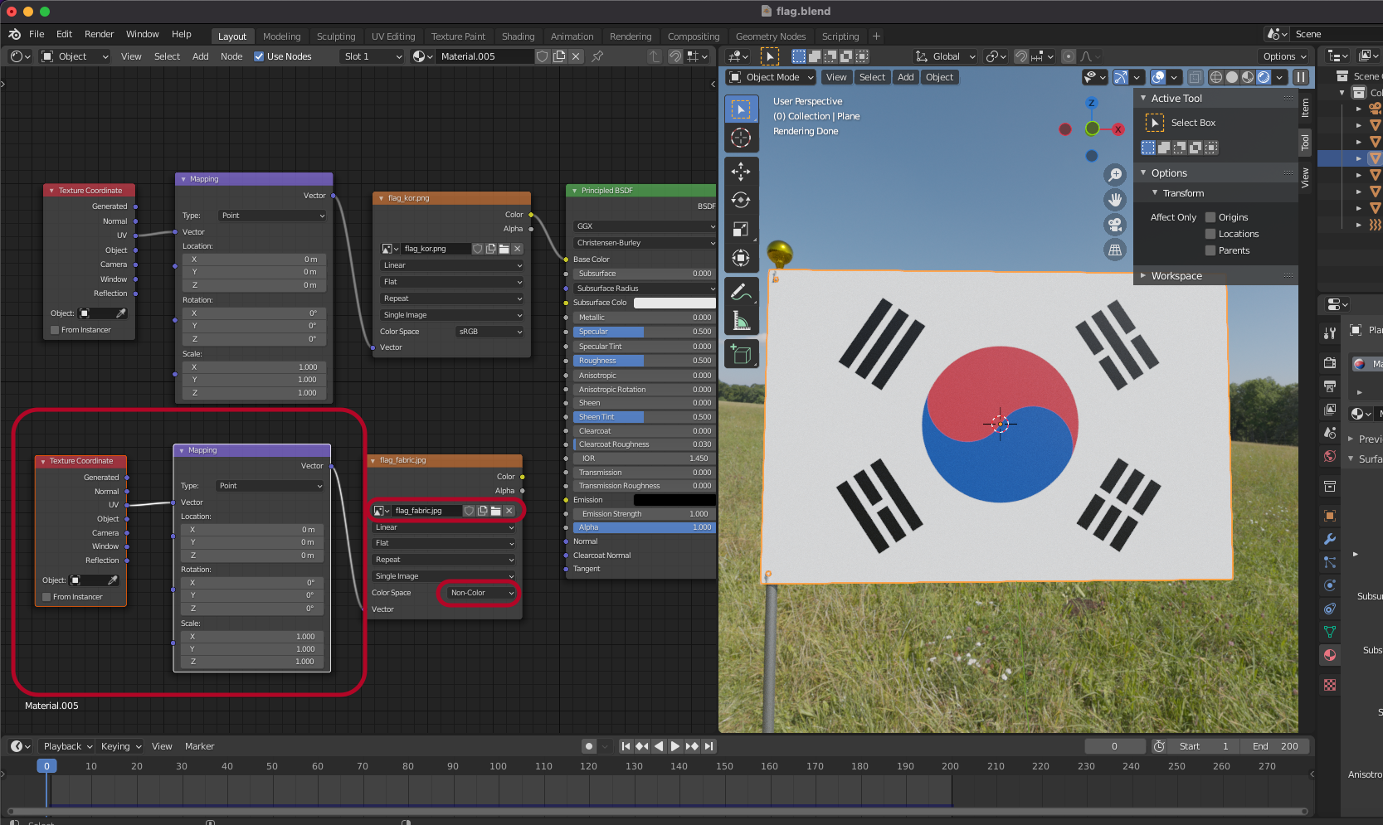Click frame 100 on the timeline ruler
Image resolution: width=1383 pixels, height=825 pixels.
click(498, 766)
